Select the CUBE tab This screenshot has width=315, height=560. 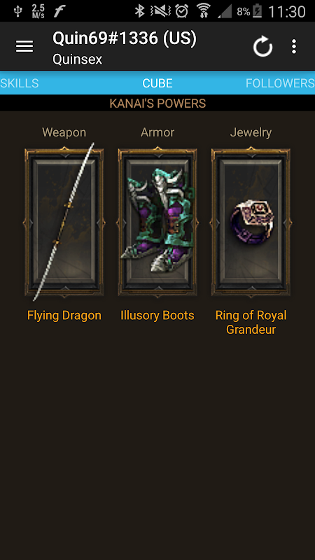[157, 83]
